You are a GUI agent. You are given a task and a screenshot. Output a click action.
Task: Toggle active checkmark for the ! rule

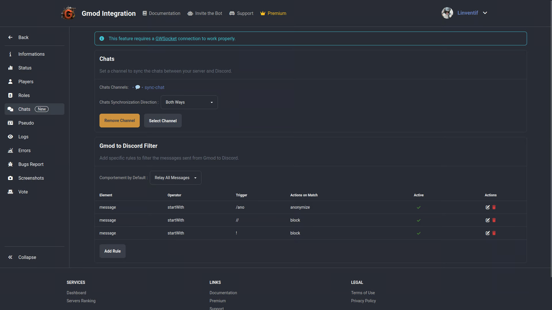pos(419,233)
